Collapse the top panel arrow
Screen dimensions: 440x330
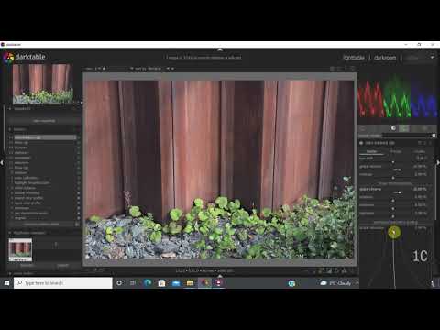(x=220, y=49)
